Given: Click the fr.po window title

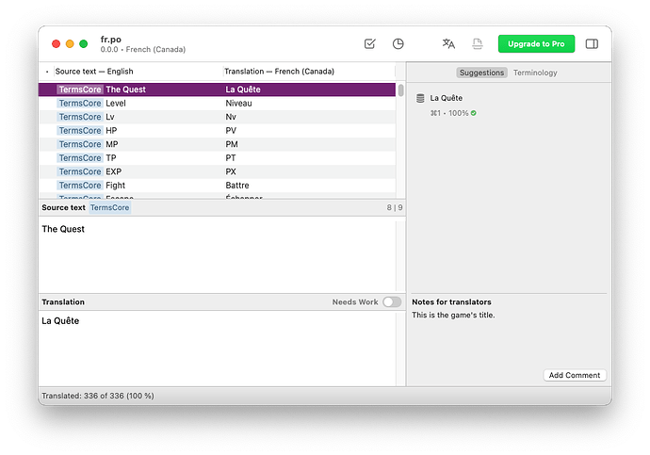Looking at the screenshot, I should (x=110, y=40).
